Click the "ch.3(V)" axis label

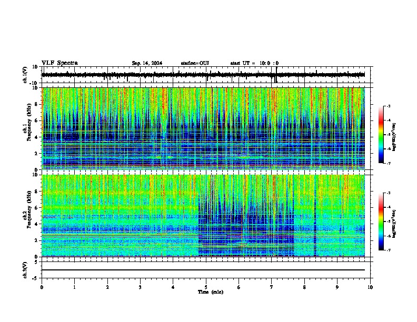(25, 270)
